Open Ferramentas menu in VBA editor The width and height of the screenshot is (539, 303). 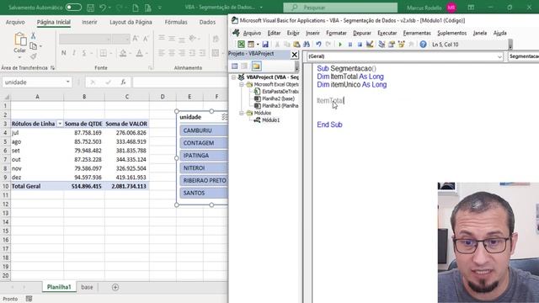[417, 33]
